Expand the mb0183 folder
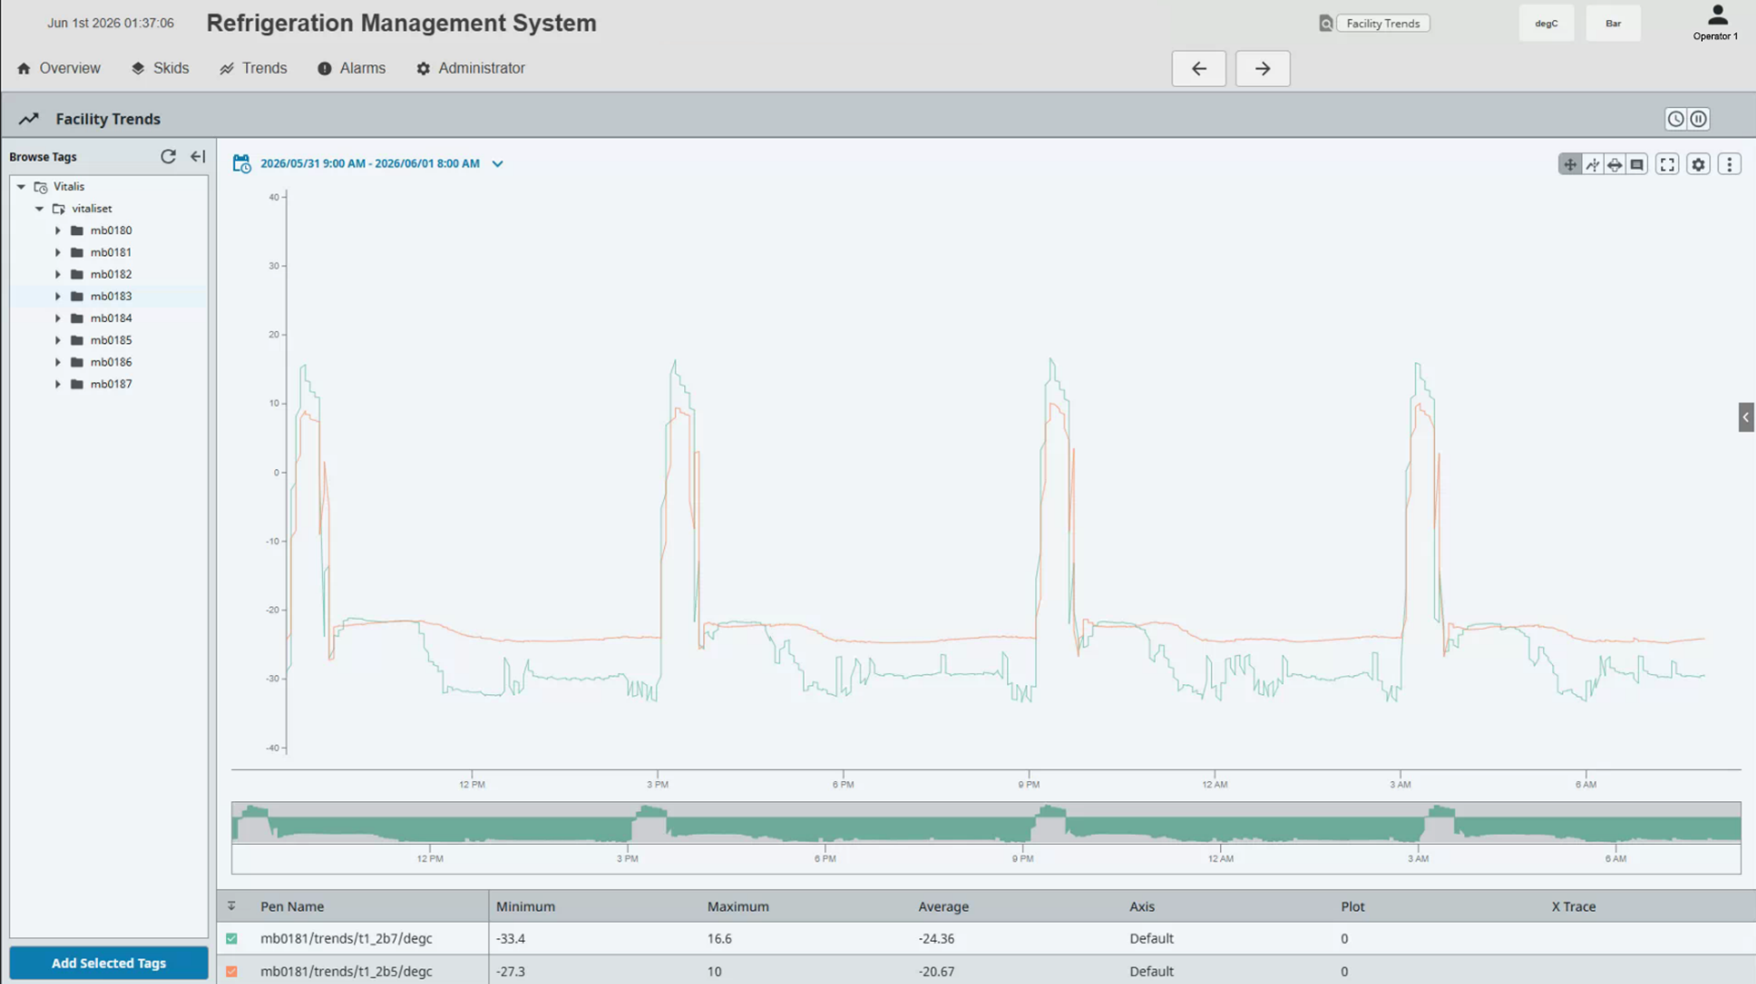 [58, 296]
